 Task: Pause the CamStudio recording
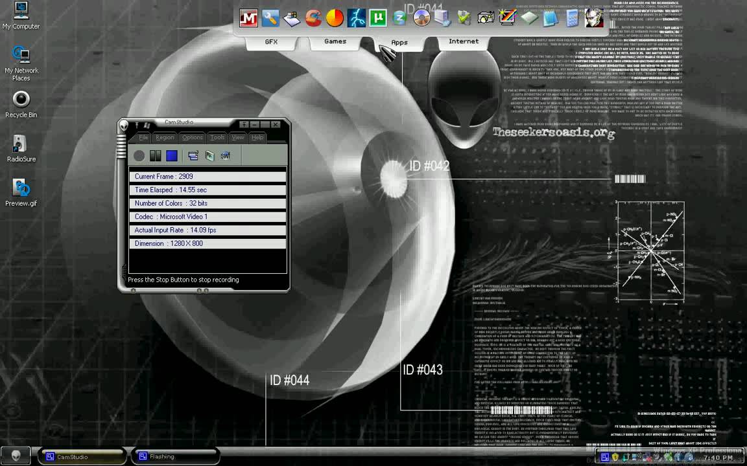coord(156,155)
